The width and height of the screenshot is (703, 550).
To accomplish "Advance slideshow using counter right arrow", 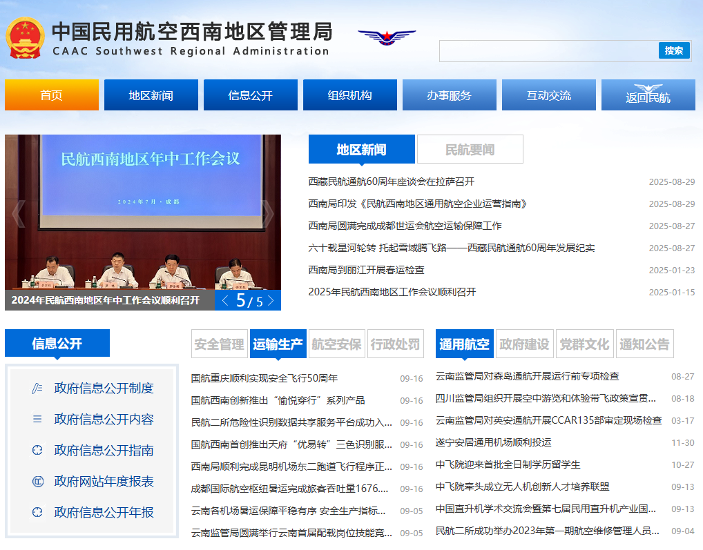I will point(271,301).
